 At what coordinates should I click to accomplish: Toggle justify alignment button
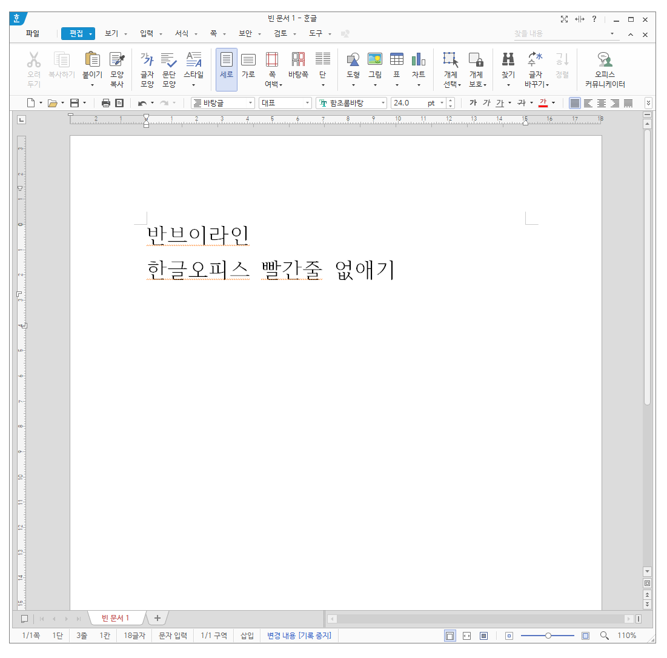(x=575, y=103)
